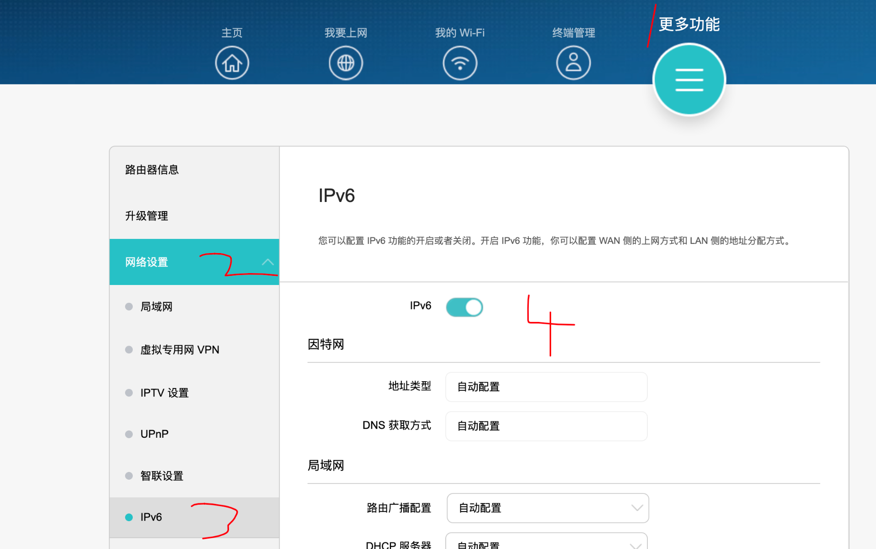
Task: Expand the DHCP 服务器 dropdown
Action: click(x=546, y=543)
